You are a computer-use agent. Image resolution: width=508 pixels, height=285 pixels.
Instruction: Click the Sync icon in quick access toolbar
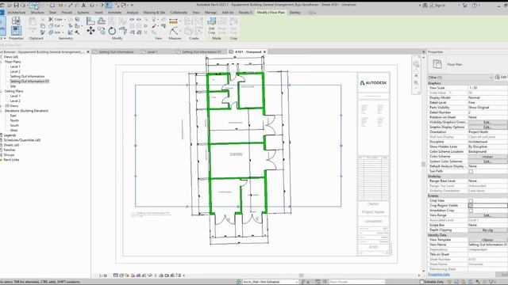coord(23,6)
